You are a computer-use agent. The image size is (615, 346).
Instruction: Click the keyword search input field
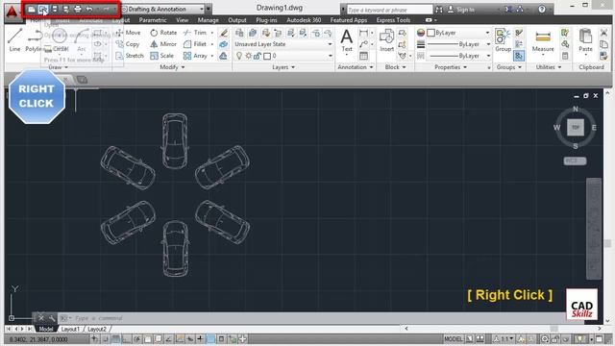click(389, 10)
